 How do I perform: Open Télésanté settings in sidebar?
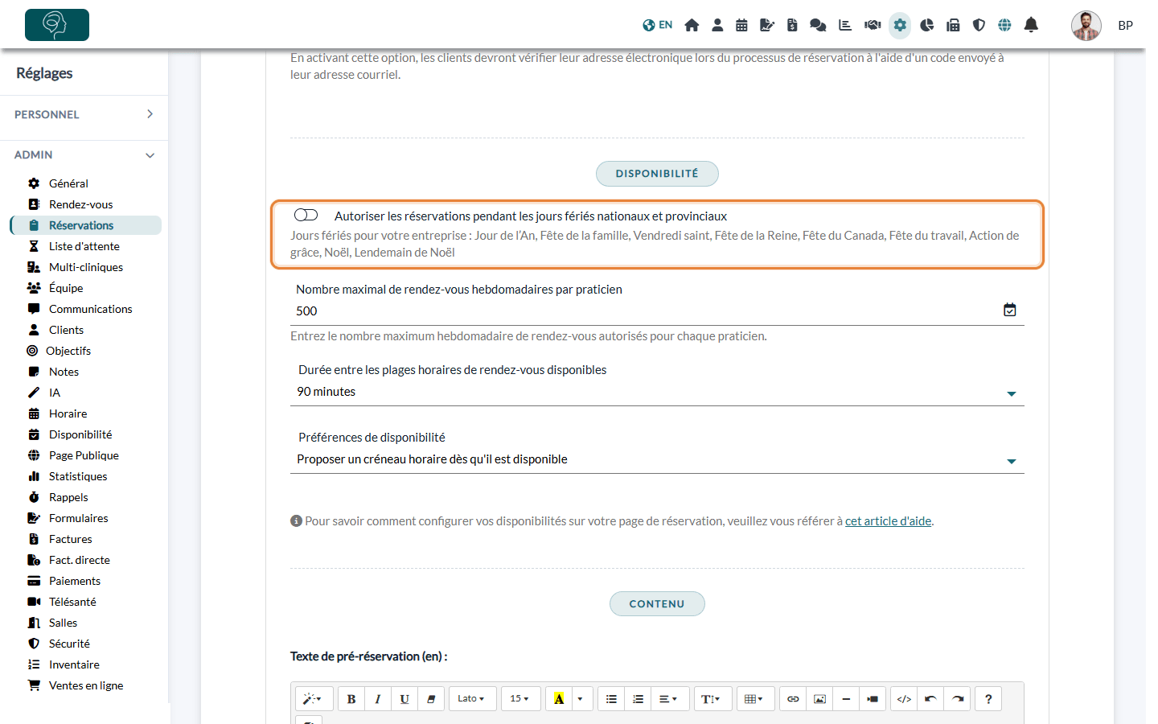pos(72,602)
